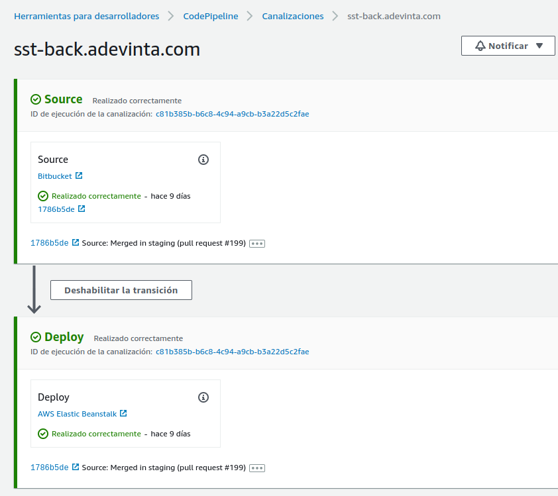Click external link icon beside 1786b5de in Source card
Viewport: 558px width, 496px height.
[x=82, y=209]
